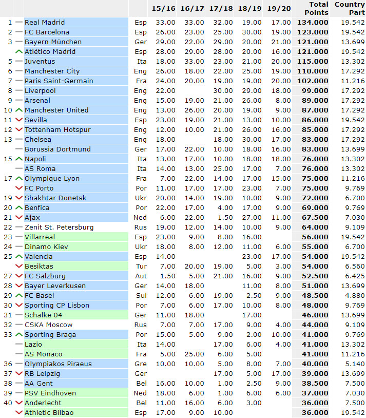Select the Zenit St. Petersburg row name
The height and width of the screenshot is (418, 366).
pos(59,227)
